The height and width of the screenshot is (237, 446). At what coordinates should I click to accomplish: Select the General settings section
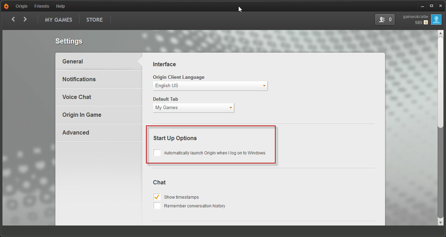(x=99, y=61)
